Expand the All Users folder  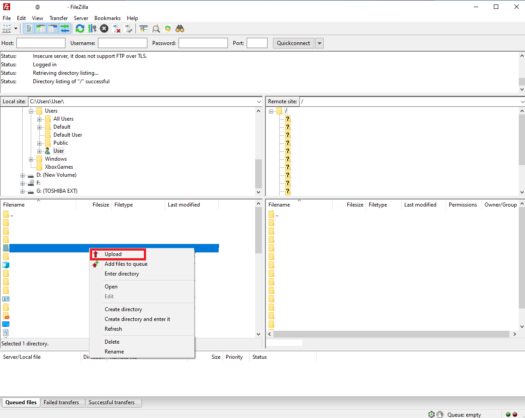(39, 119)
